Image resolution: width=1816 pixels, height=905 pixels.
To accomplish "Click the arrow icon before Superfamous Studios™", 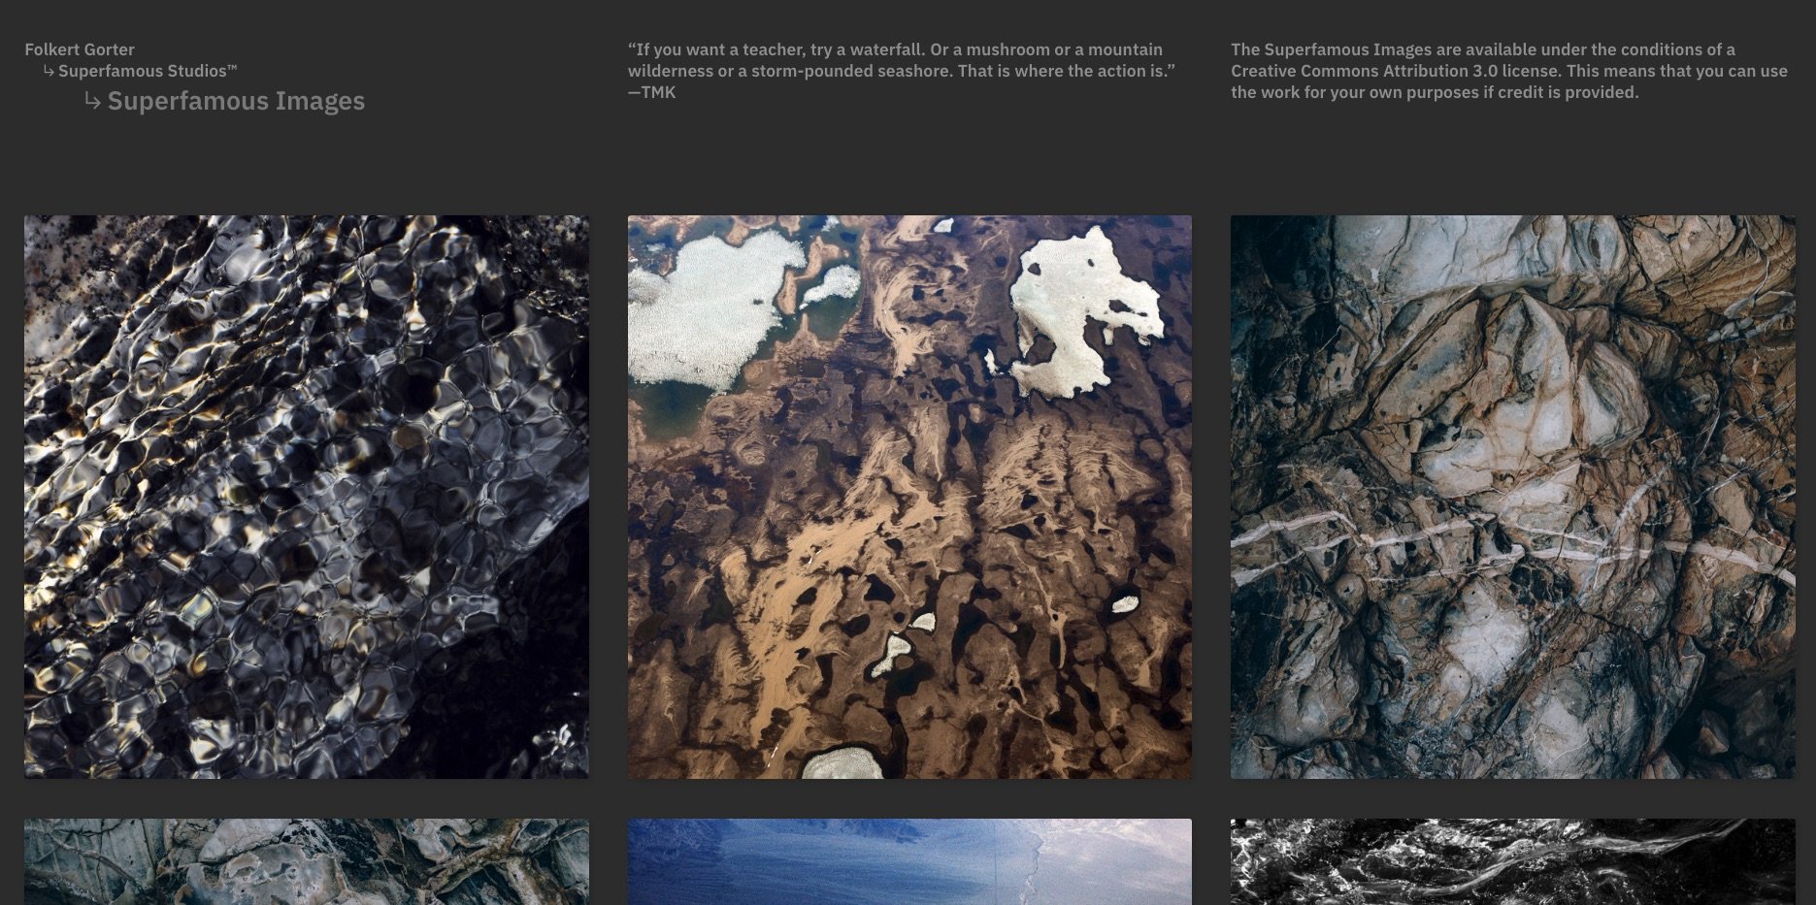I will (x=48, y=70).
